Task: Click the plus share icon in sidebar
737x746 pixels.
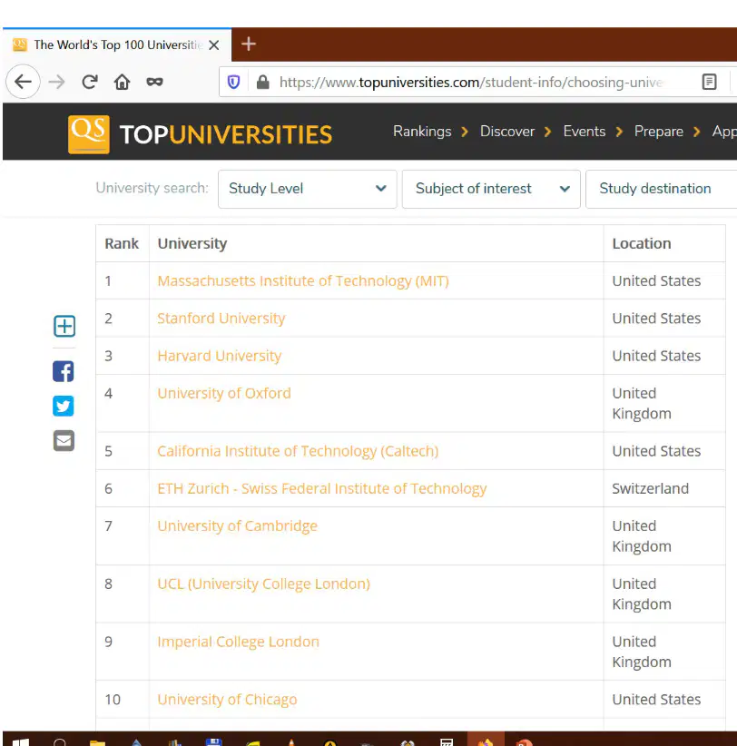Action: click(x=64, y=326)
